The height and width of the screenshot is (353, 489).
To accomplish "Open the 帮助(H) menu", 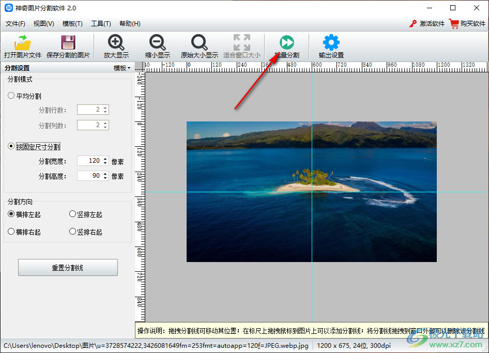I will [130, 24].
